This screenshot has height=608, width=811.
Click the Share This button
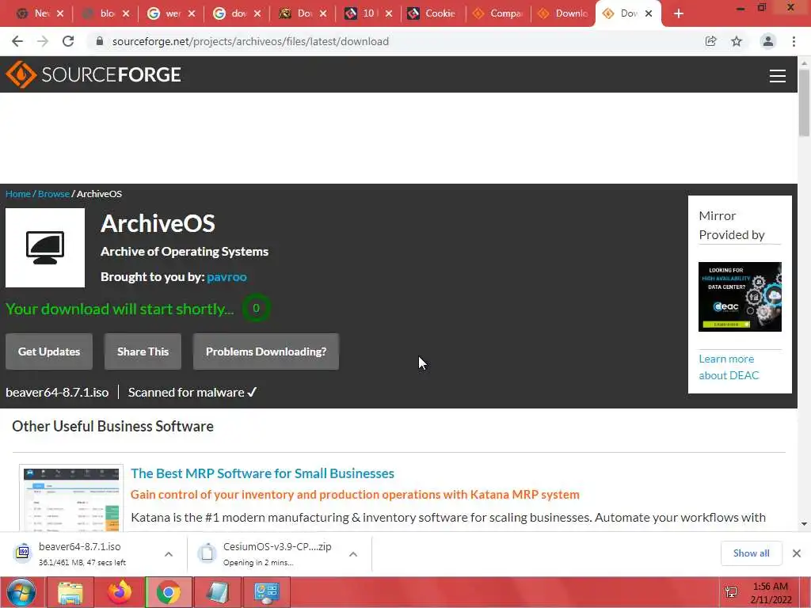click(x=143, y=351)
